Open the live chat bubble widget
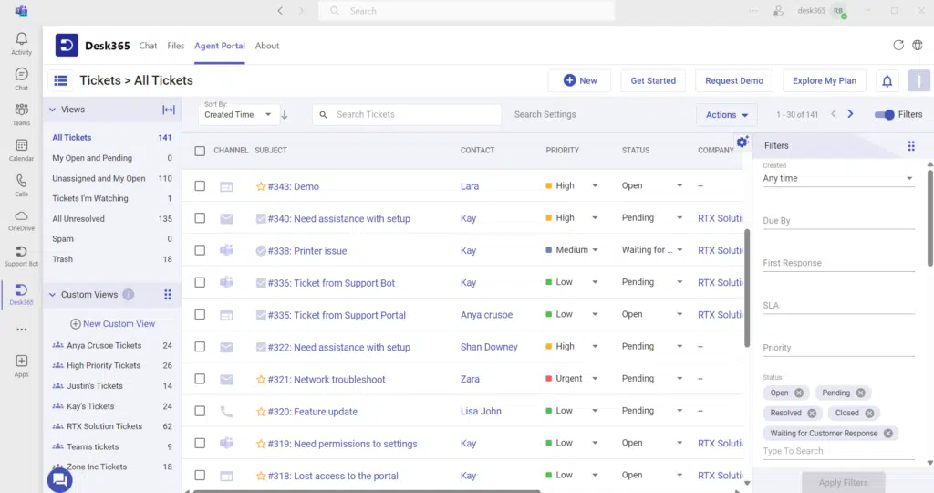The width and height of the screenshot is (934, 493). [x=59, y=478]
